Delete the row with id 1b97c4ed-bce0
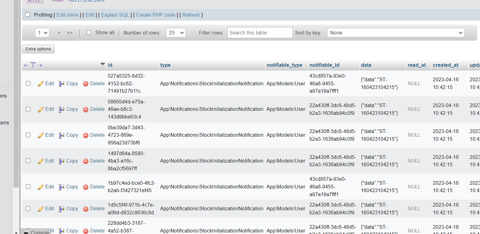 coord(94,187)
